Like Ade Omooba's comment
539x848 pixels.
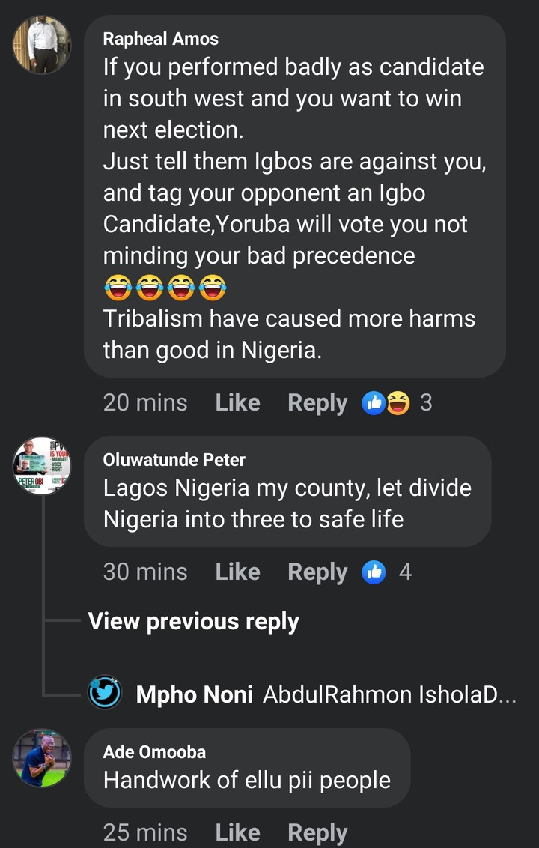pos(237,832)
